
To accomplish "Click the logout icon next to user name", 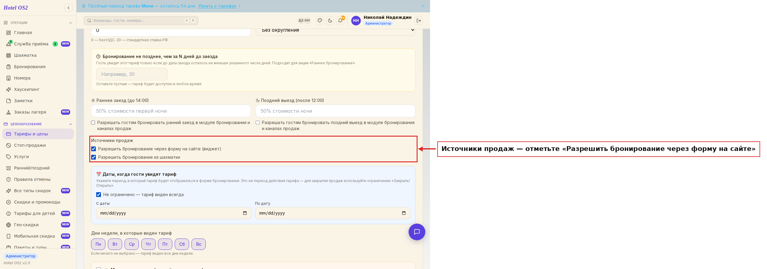I will [x=419, y=21].
